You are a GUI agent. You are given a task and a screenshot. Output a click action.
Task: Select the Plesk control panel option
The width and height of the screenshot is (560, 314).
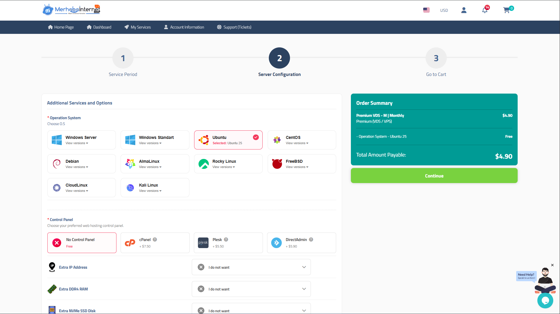point(228,243)
